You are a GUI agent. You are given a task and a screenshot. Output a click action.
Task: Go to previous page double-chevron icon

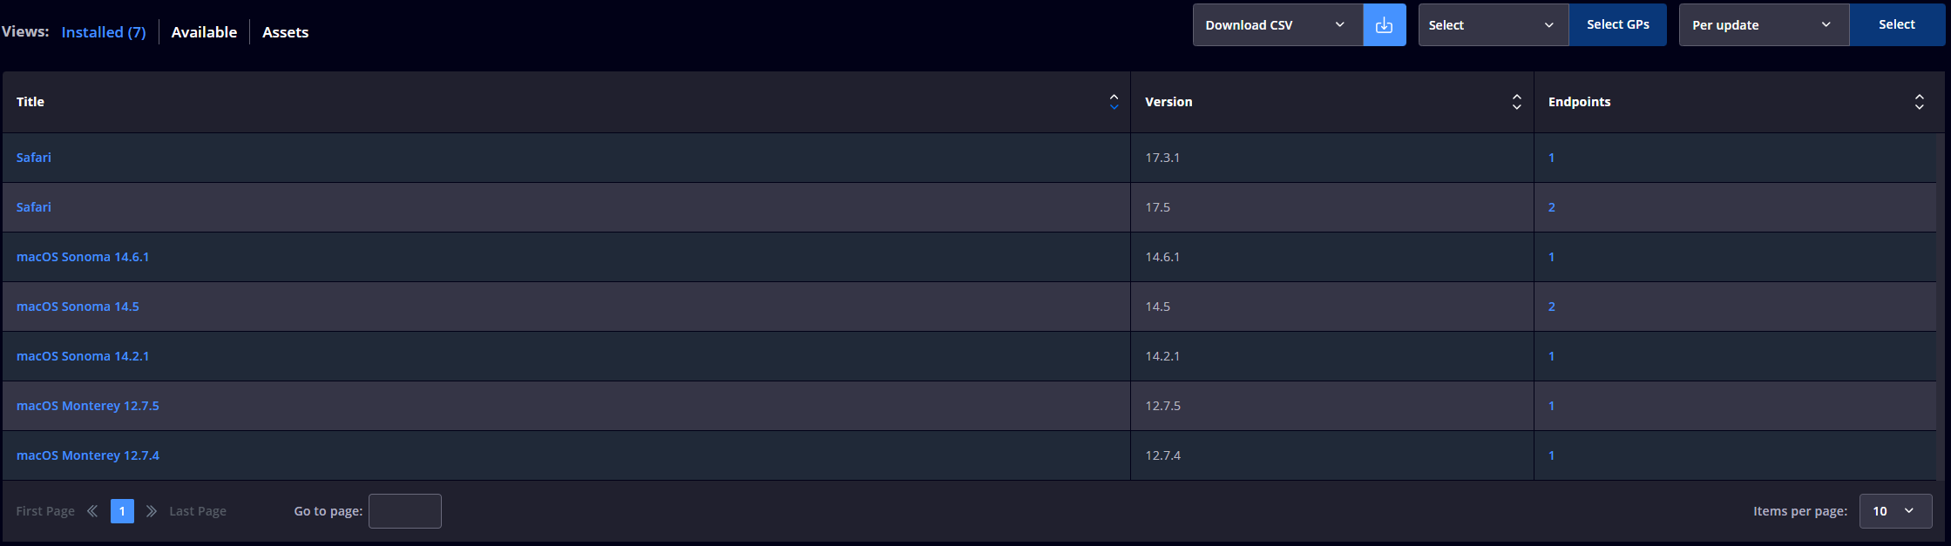pyautogui.click(x=92, y=511)
